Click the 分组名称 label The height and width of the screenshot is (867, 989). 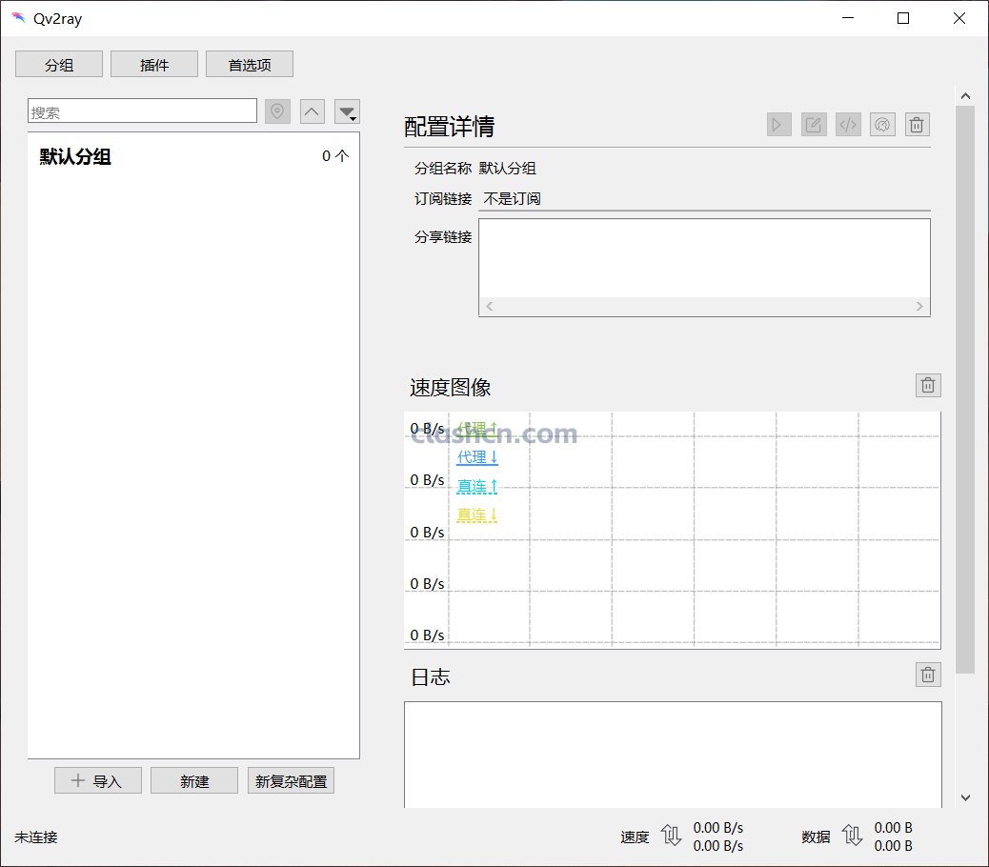(x=443, y=169)
